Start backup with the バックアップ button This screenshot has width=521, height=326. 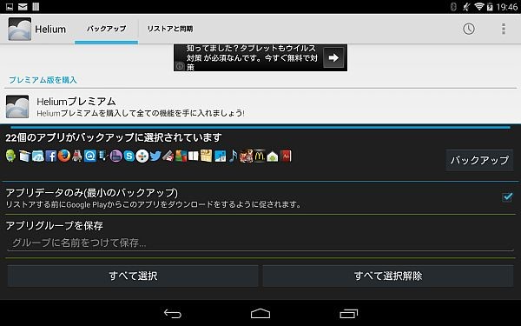click(479, 160)
